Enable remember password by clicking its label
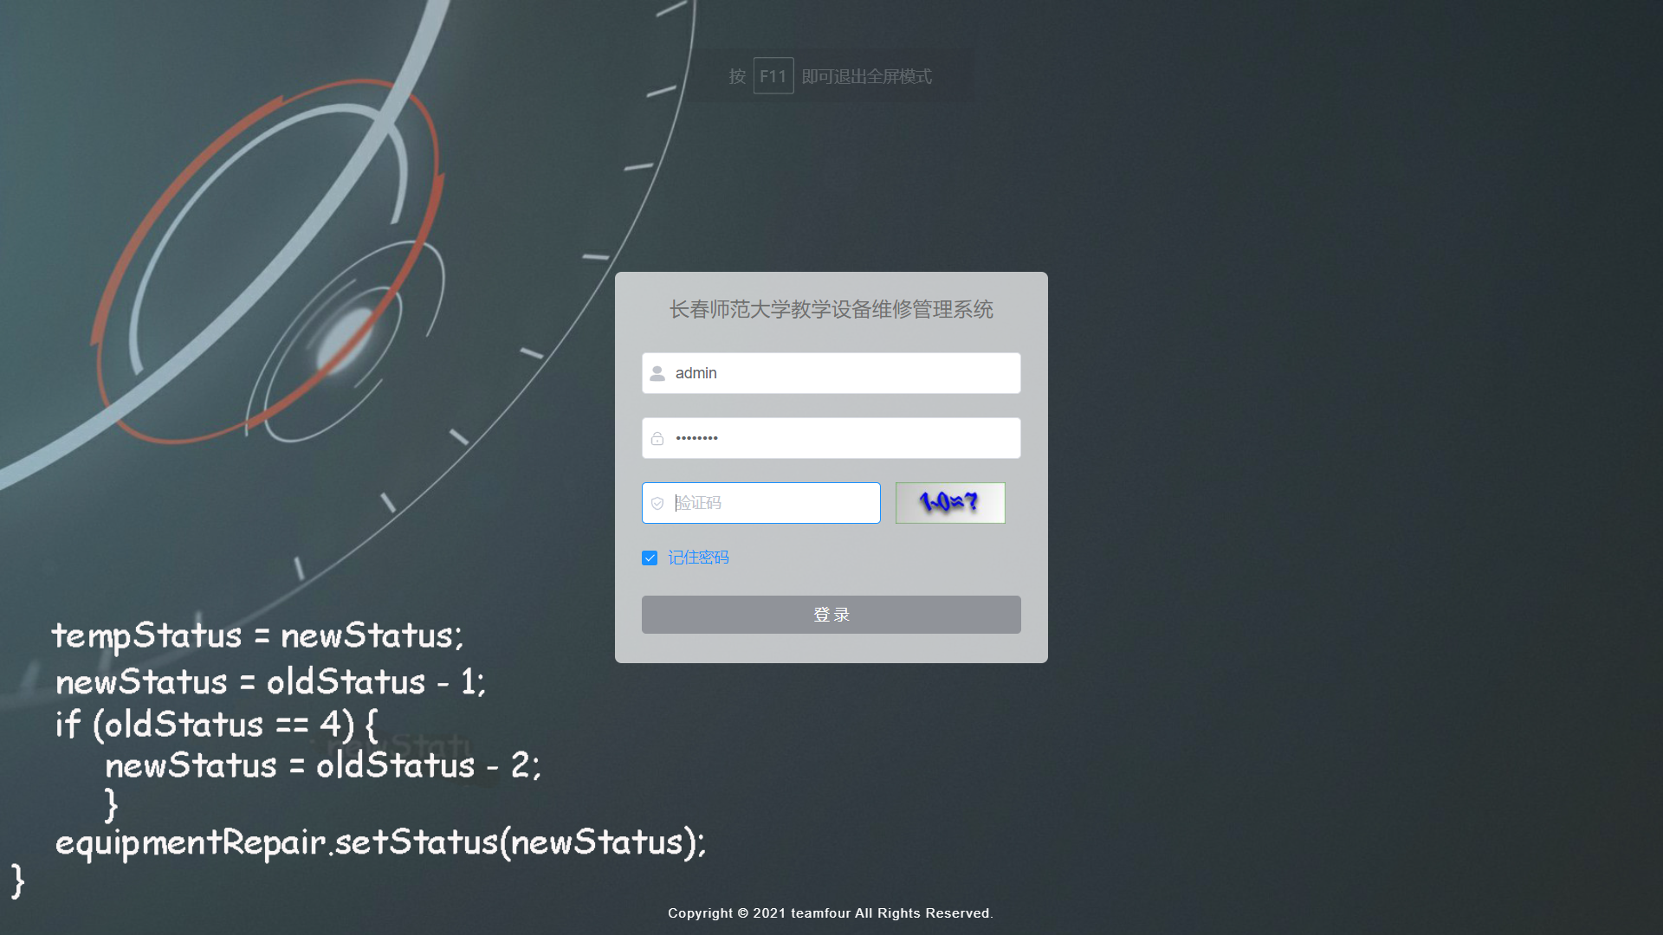 (x=698, y=558)
